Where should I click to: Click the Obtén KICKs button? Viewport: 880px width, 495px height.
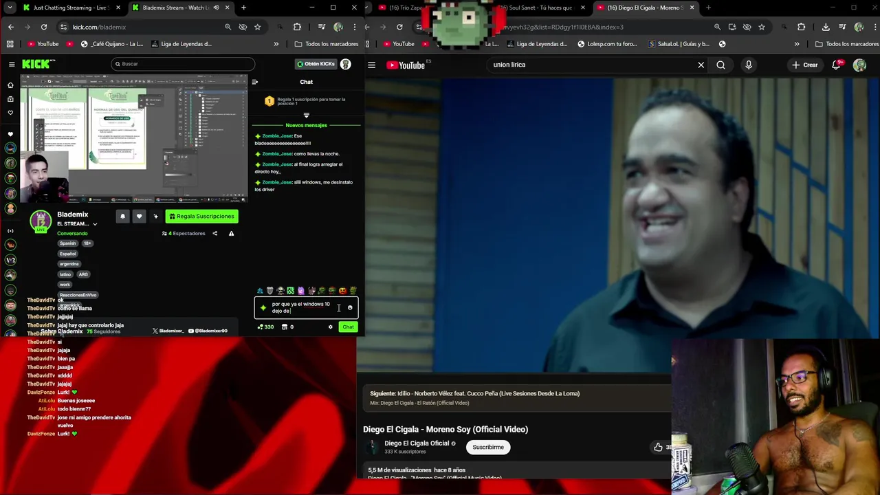click(x=316, y=64)
